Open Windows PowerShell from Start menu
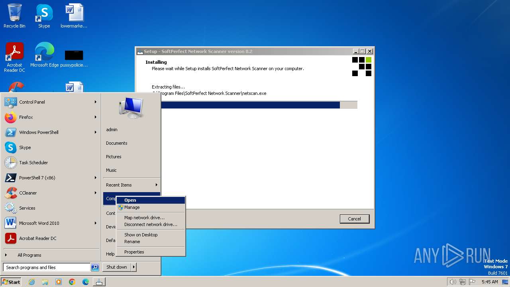510x287 pixels. [x=51, y=132]
